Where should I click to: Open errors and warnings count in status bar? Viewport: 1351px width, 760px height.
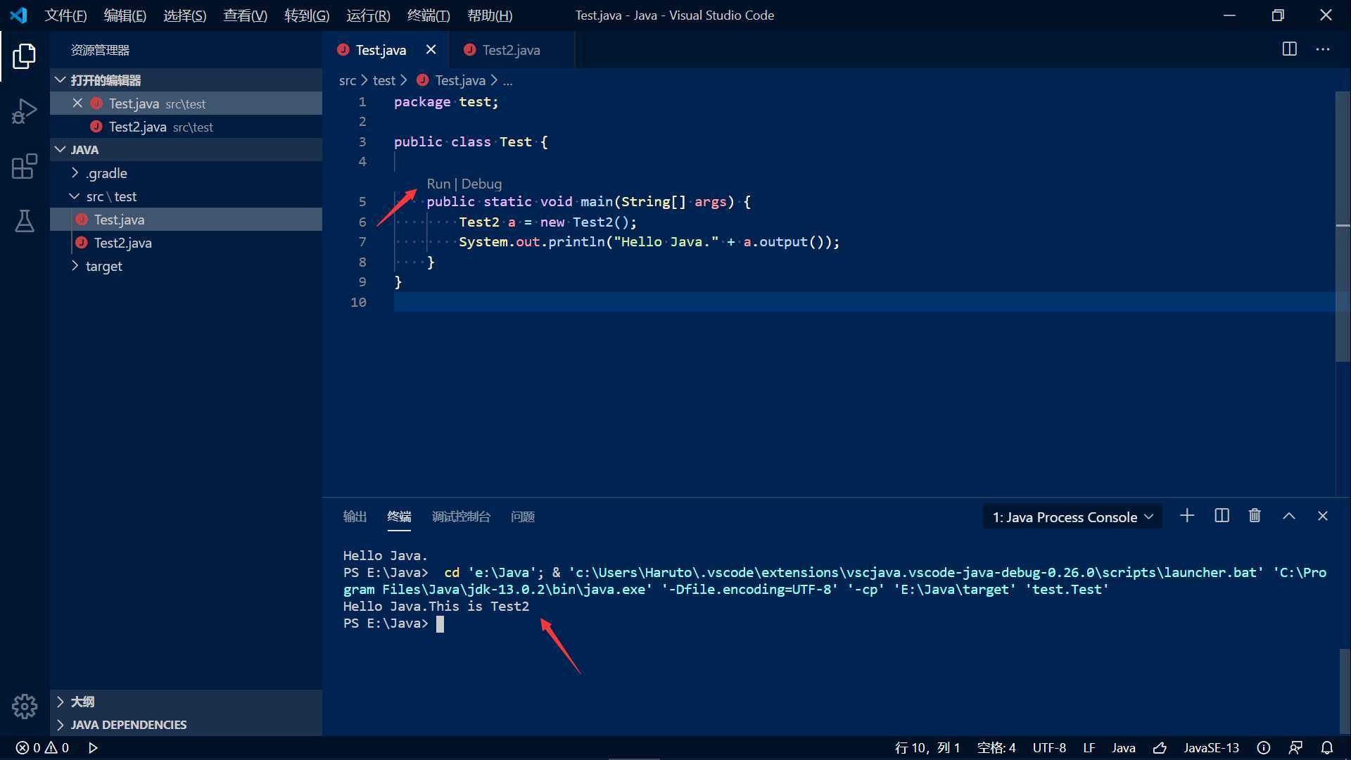point(42,748)
